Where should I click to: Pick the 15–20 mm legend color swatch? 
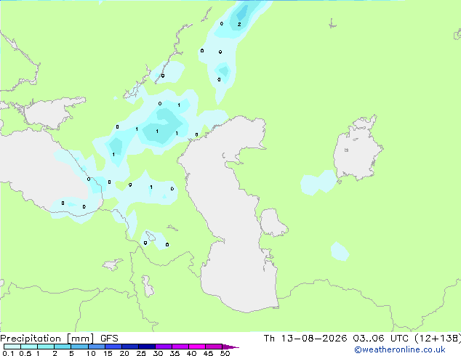(113, 347)
